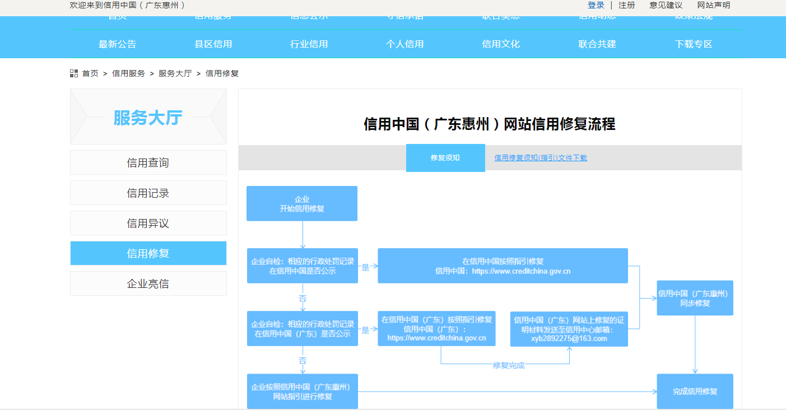Go to 首页 in the breadcrumb
The image size is (786, 410).
point(90,73)
